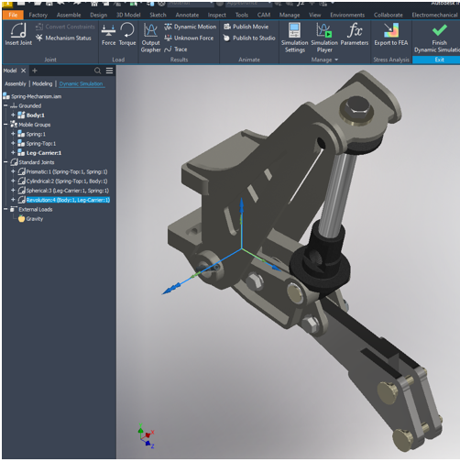
Task: Open the Output Grapher
Action: 150,38
